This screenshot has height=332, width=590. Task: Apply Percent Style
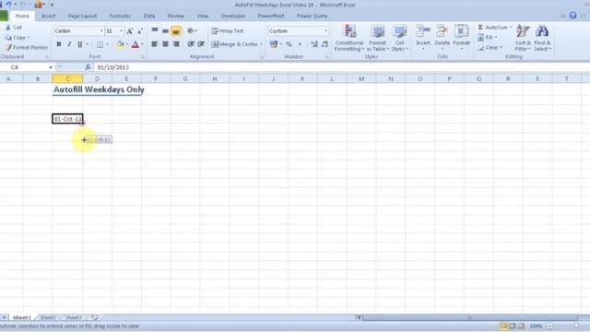tap(289, 44)
